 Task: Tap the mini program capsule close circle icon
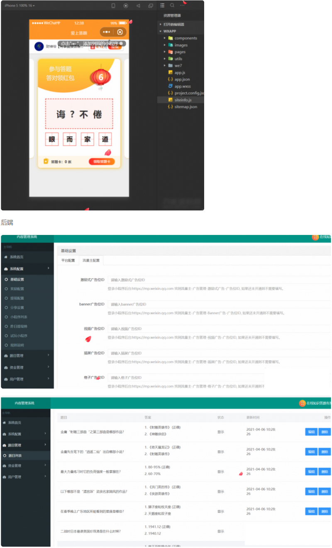[120, 32]
